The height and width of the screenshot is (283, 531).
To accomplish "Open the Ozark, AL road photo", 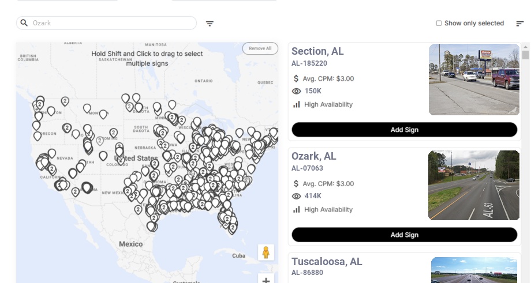I will pos(474,185).
